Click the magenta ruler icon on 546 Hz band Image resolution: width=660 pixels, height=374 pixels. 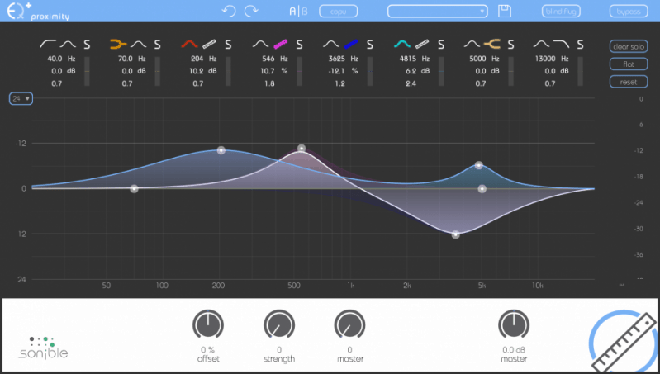280,44
